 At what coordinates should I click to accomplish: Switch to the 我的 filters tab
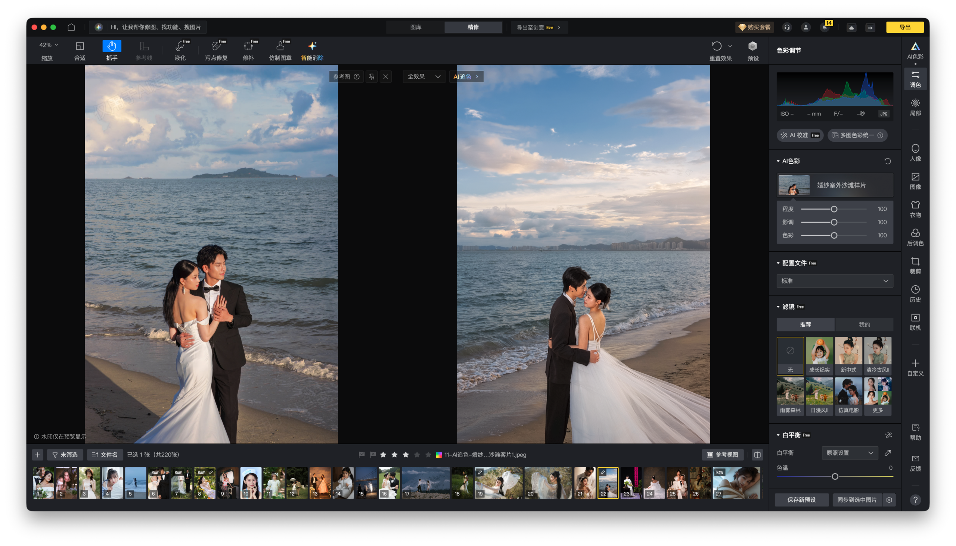click(864, 324)
